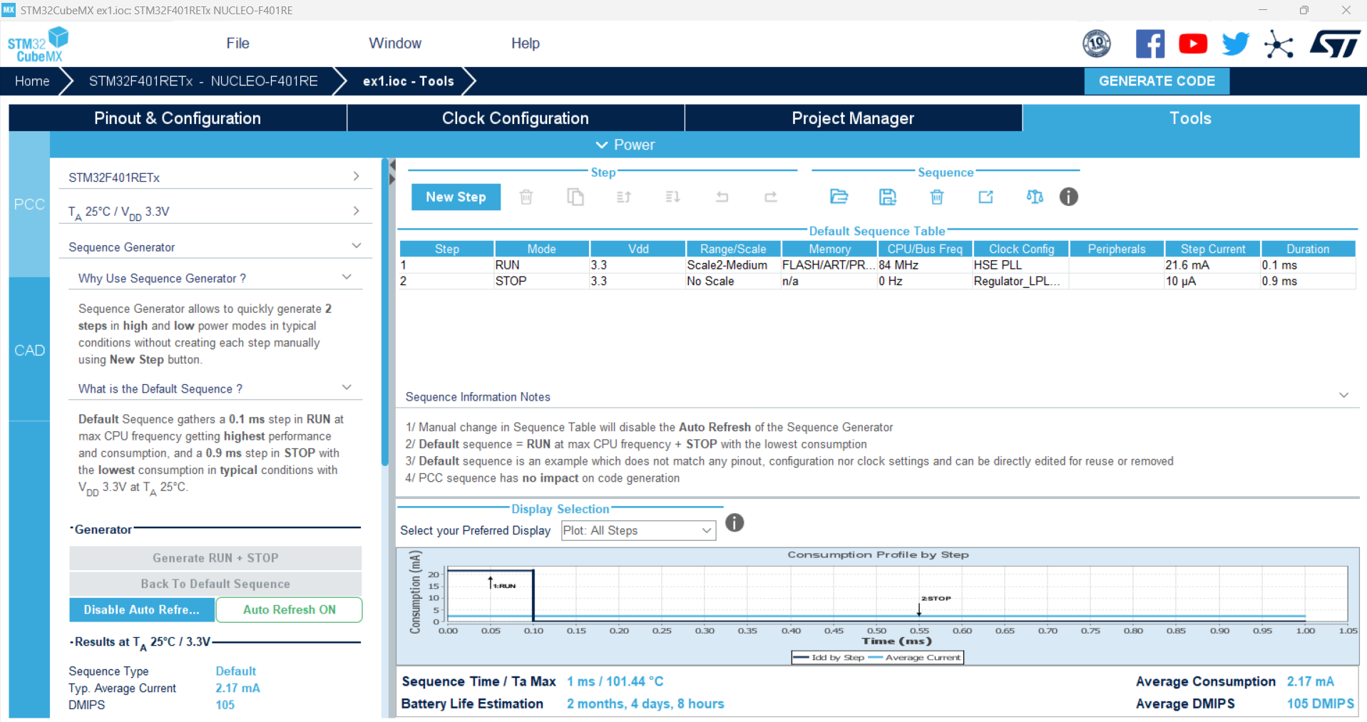Collapse the left panel with splitter arrow

391,165
